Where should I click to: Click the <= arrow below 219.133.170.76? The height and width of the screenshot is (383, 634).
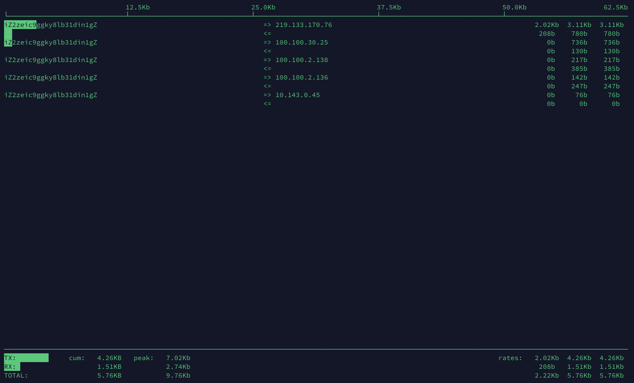267,34
